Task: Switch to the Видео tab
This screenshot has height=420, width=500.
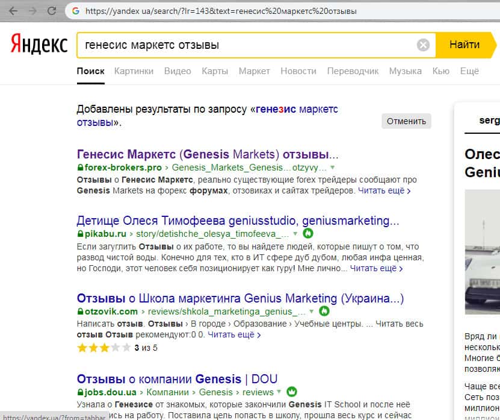Action: (177, 71)
